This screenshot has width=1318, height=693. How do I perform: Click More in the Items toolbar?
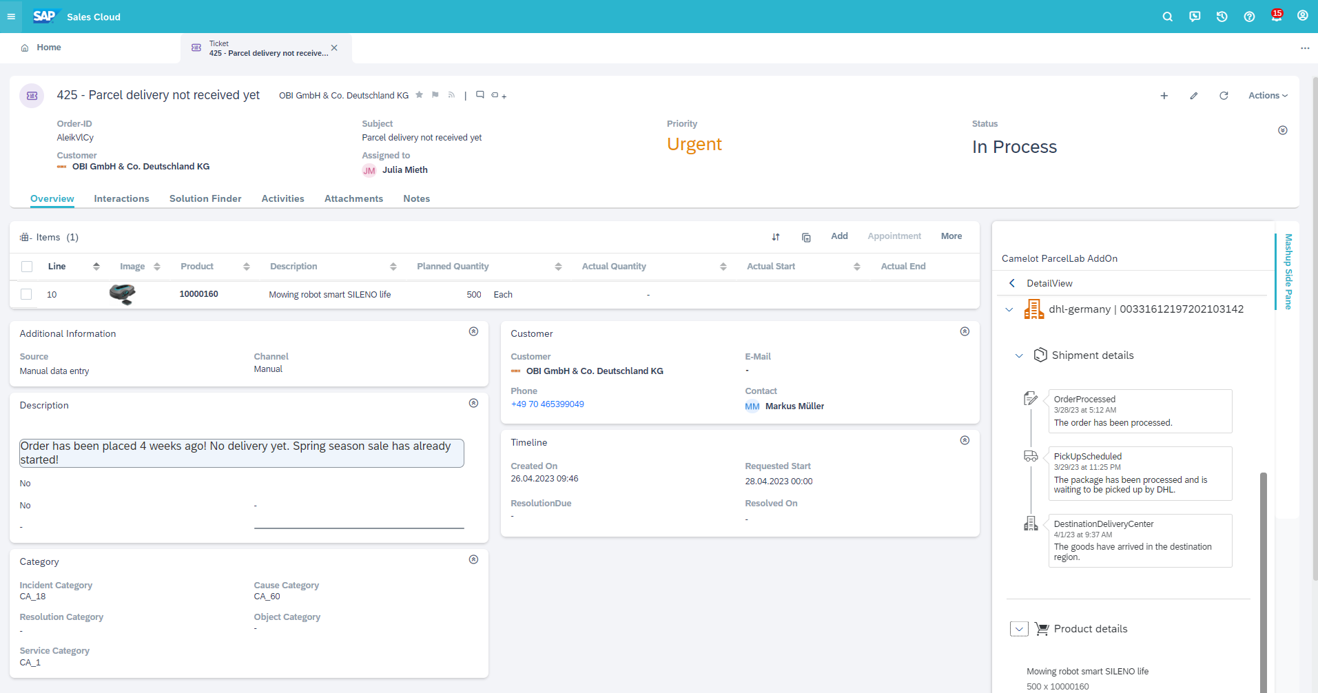[x=951, y=236]
